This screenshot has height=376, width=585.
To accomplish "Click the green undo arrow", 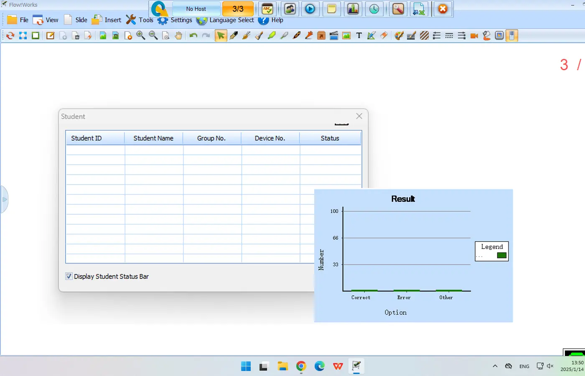I will click(x=193, y=36).
